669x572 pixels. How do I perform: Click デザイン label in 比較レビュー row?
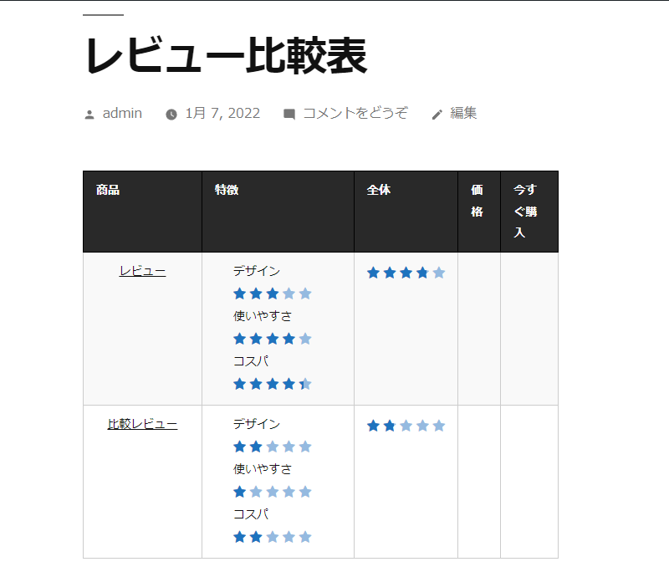click(x=257, y=424)
